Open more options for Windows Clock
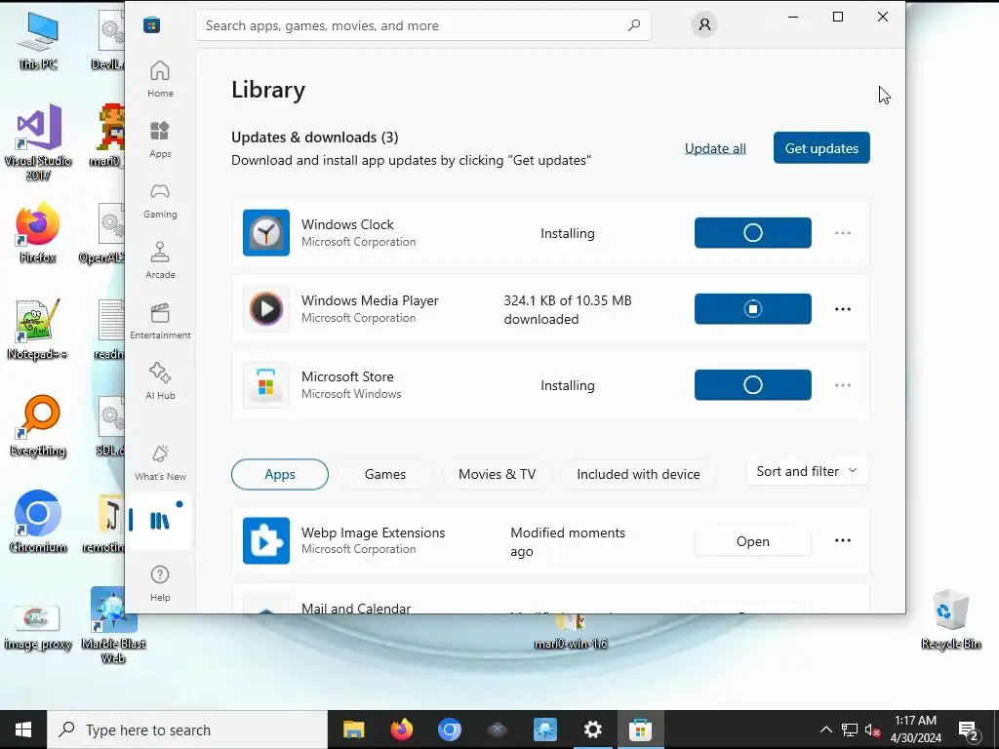This screenshot has width=999, height=749. click(843, 233)
